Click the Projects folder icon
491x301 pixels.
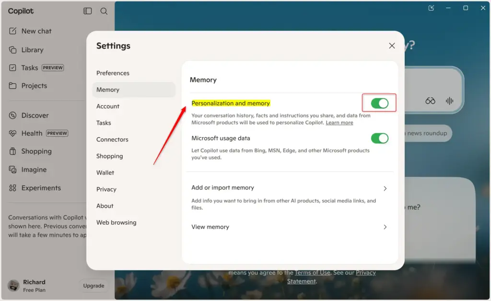(12, 85)
